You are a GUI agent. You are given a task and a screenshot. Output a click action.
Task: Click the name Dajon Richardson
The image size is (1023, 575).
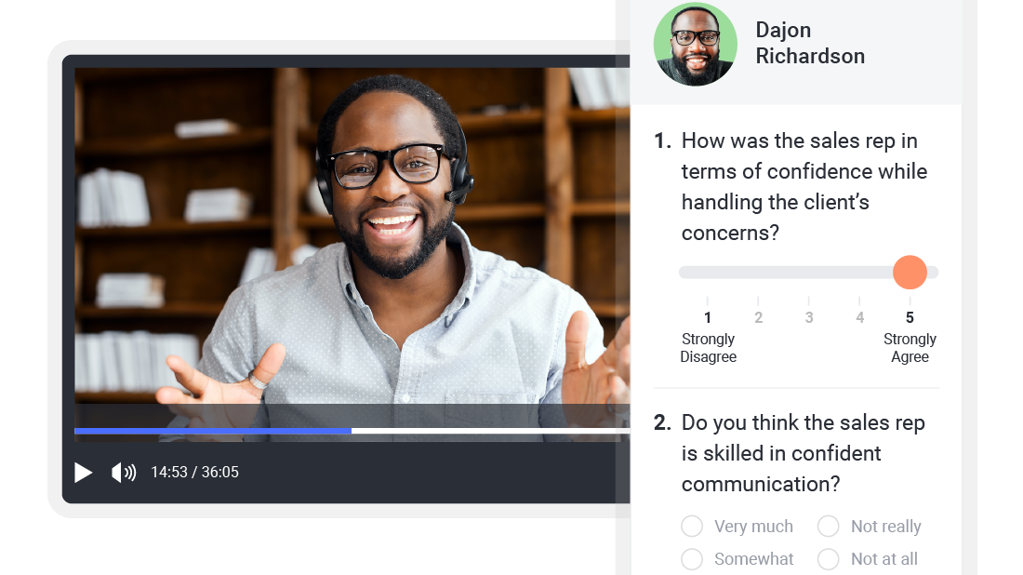click(x=809, y=43)
